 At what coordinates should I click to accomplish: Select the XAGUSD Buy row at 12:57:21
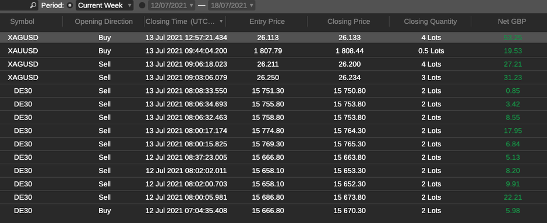[274, 38]
